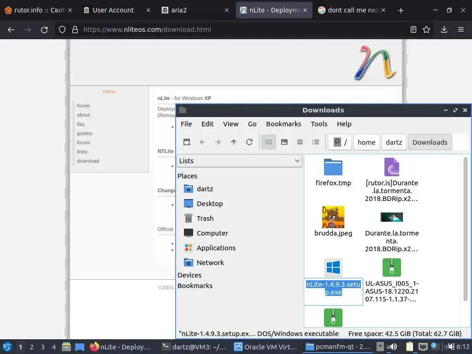Select dartz home folder in Places
Image resolution: width=472 pixels, height=354 pixels.
tap(199, 189)
